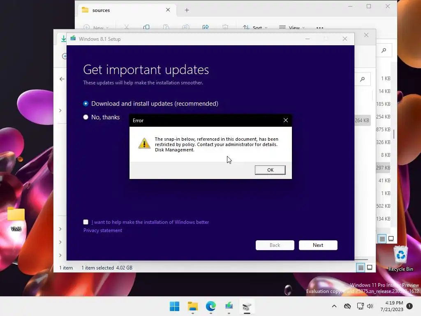The width and height of the screenshot is (421, 316).
Task: Open volume speaker tray icon
Action: click(x=370, y=306)
